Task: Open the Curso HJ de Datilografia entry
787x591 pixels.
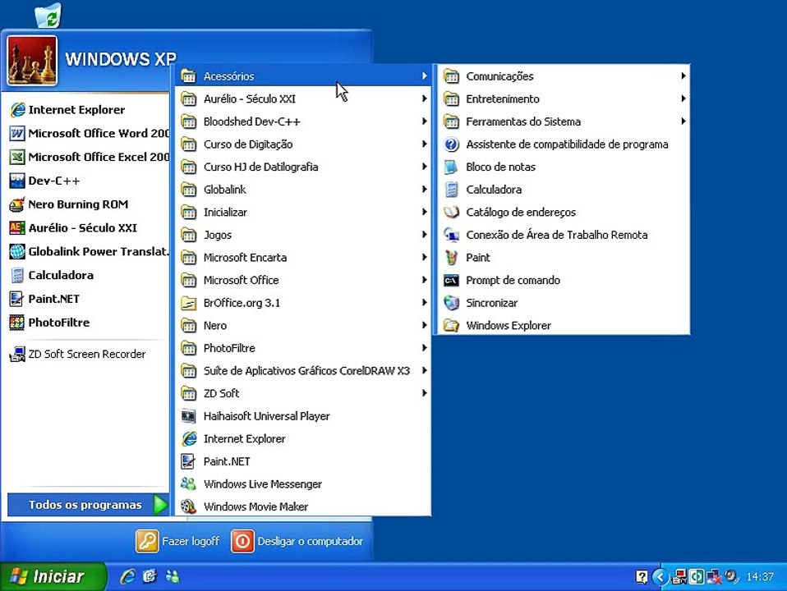Action: coord(302,167)
